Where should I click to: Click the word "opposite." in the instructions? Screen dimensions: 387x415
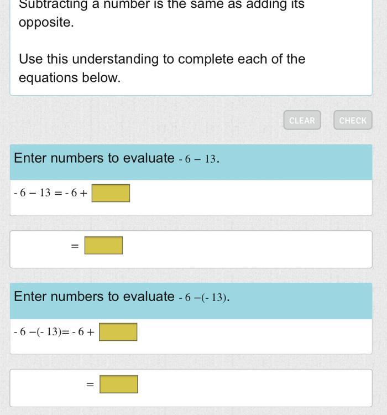pos(46,23)
